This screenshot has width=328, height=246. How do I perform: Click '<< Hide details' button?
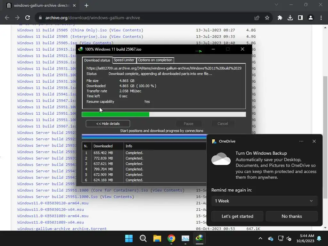(108, 124)
